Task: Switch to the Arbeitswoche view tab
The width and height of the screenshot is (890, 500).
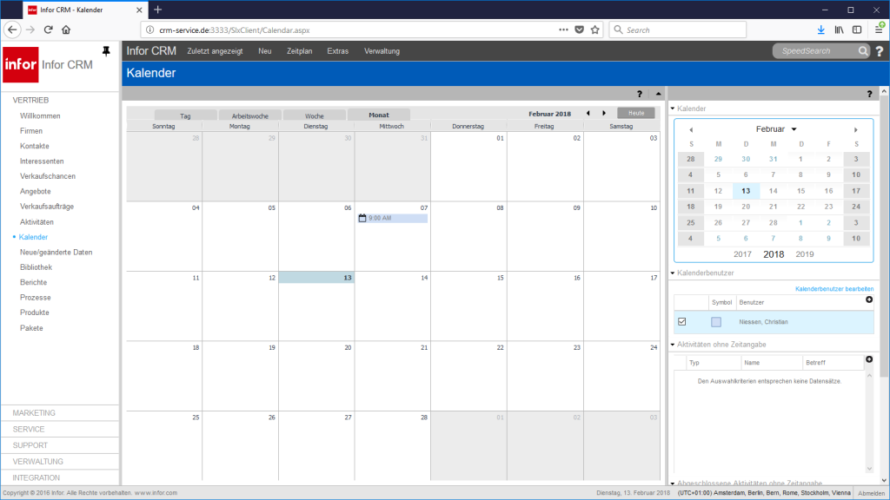Action: tap(251, 114)
